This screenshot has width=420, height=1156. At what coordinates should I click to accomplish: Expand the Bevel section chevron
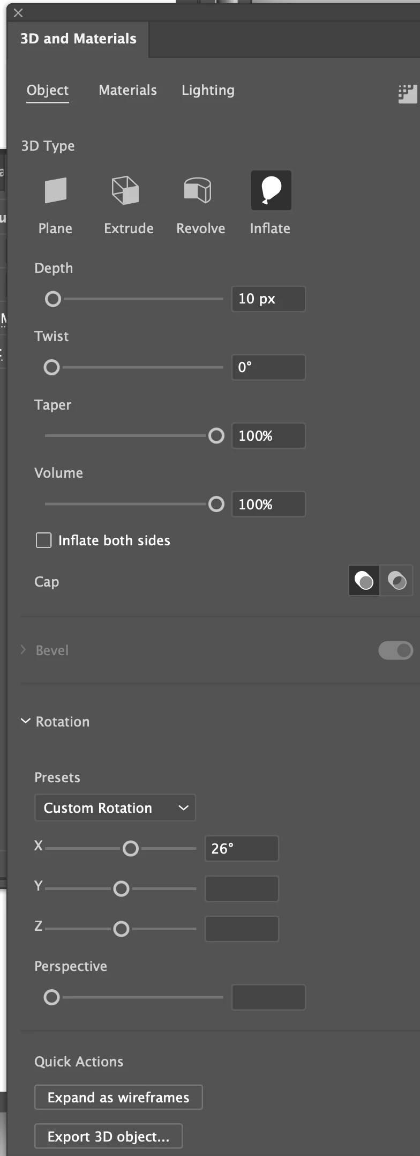tap(23, 650)
